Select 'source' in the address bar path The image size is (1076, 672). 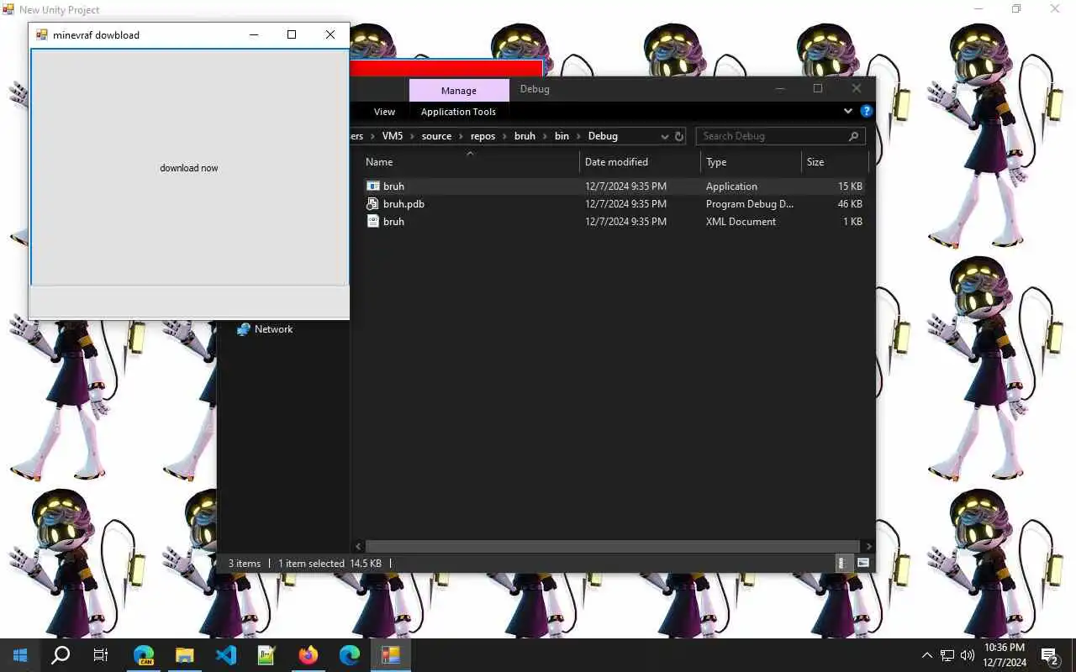436,136
